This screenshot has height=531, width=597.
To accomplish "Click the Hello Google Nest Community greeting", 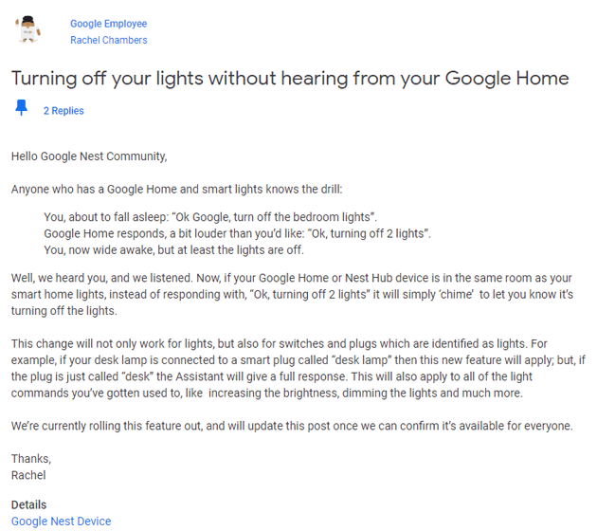I will pyautogui.click(x=89, y=156).
